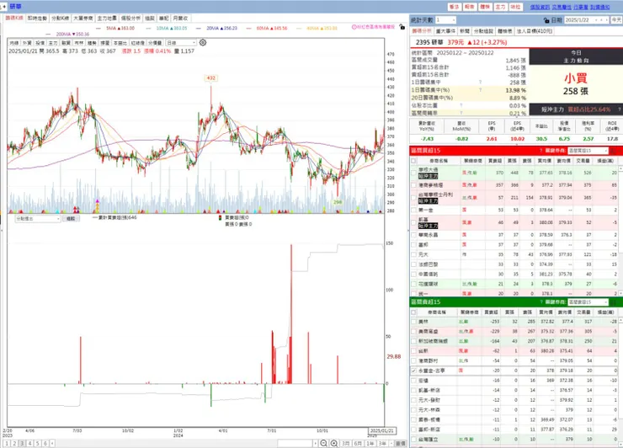
Task: Switch to the 分點K線 tab
Action: (x=60, y=19)
